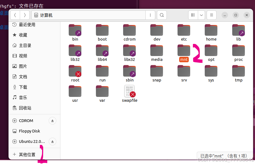Eject the Ubuntu 22.0 volume
255x164 pixels.
coord(52,142)
